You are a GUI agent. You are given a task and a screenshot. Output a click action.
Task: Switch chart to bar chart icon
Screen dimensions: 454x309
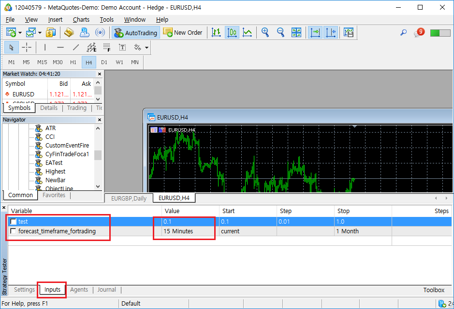(x=216, y=33)
